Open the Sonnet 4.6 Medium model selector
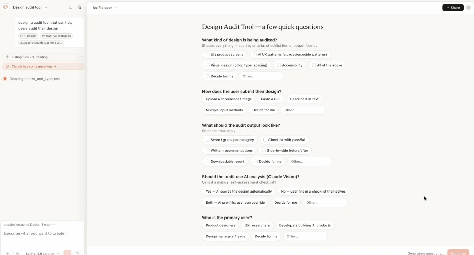Screen dimensions: 474x255 click(x=42, y=253)
